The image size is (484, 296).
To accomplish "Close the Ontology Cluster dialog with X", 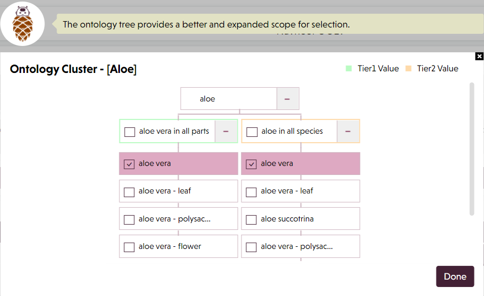I will [479, 56].
